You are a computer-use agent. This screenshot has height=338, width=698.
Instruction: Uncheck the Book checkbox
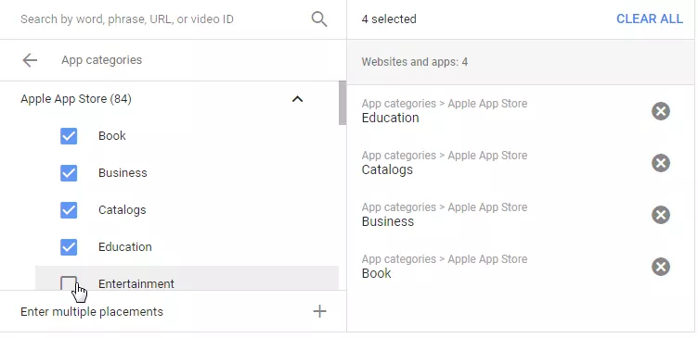[x=69, y=136]
